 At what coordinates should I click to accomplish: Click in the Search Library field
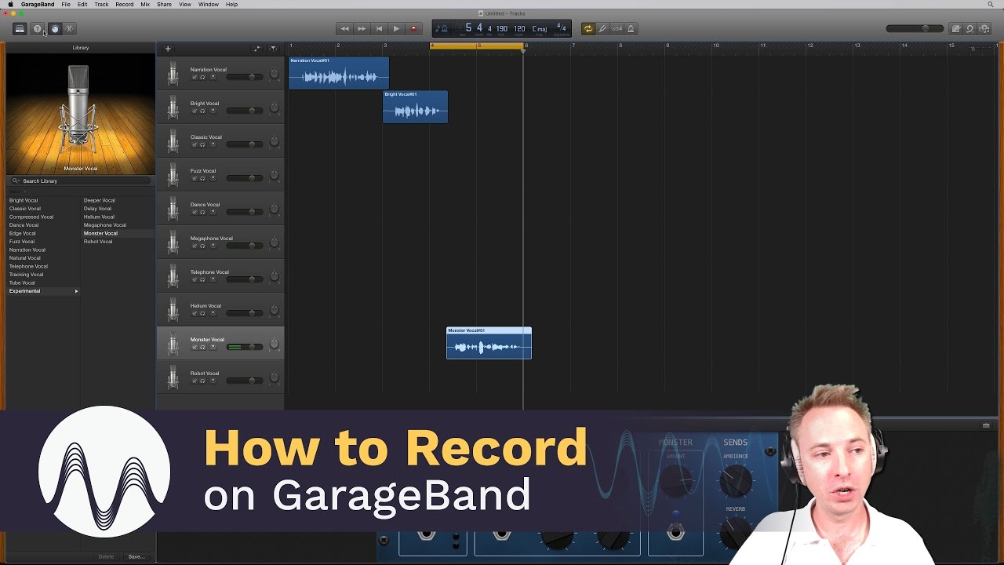81,180
